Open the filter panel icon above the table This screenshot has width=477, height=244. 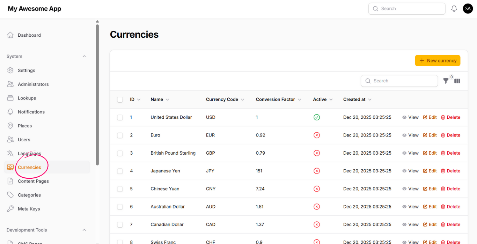[x=446, y=81]
